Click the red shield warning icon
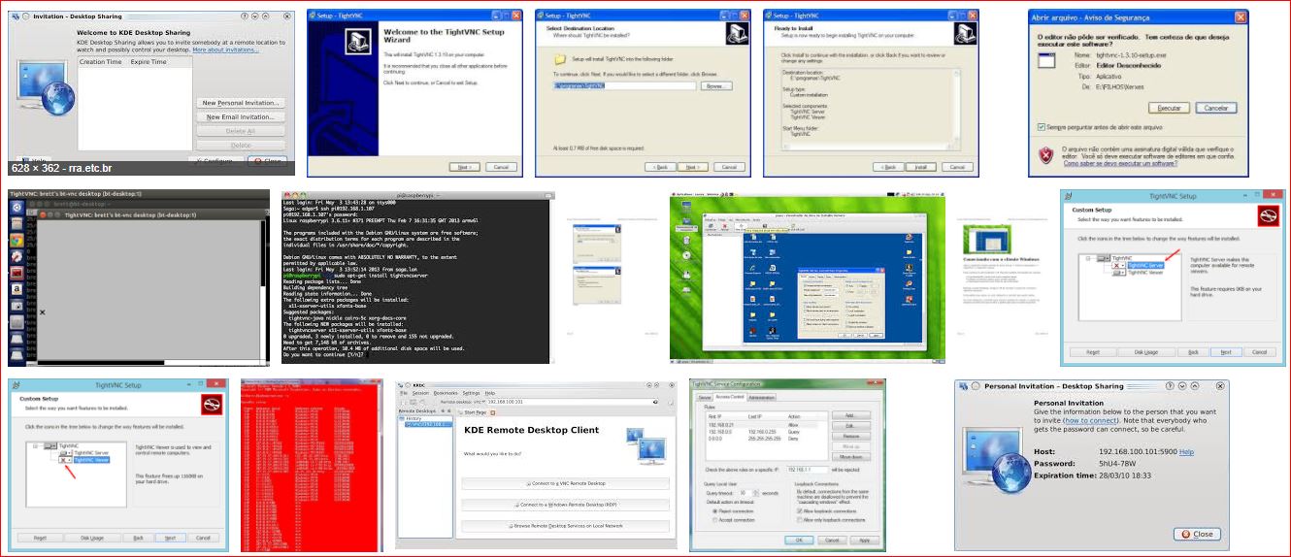Image resolution: width=1291 pixels, height=557 pixels. (1046, 155)
